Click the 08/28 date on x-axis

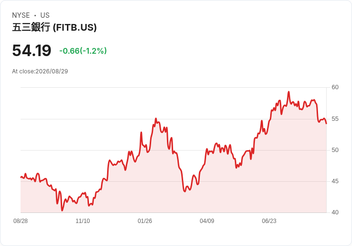tap(21, 221)
